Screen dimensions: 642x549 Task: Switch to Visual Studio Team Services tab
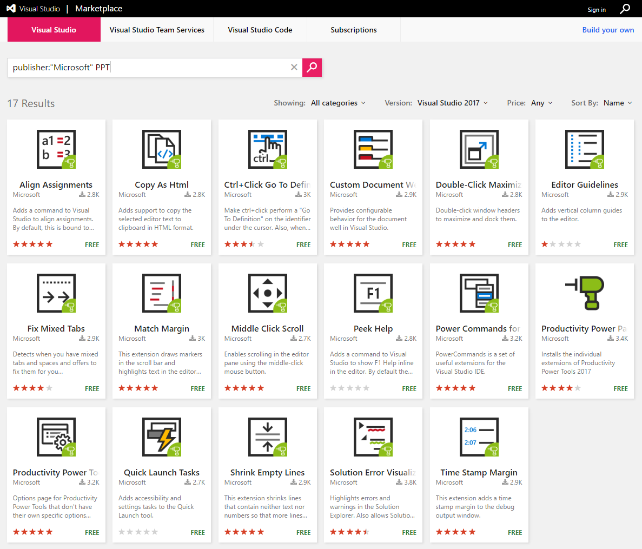pyautogui.click(x=157, y=29)
